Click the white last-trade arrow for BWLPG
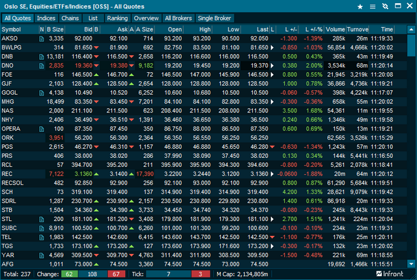Screen dimensions: 417x280 pos(272,47)
